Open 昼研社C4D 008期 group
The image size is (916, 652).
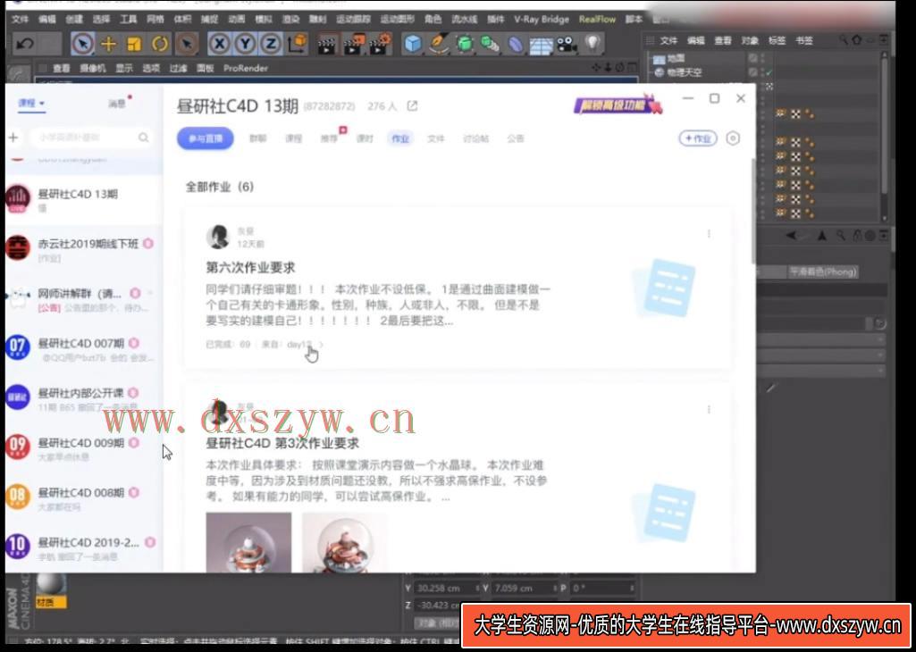click(x=83, y=497)
